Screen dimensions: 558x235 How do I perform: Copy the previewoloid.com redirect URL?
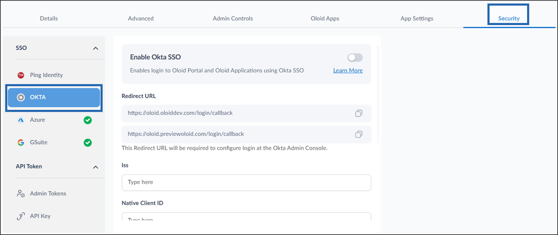point(359,134)
